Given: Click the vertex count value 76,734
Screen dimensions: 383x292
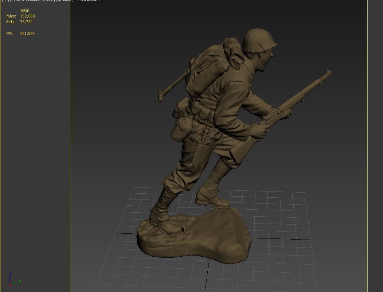Looking at the screenshot, I should [x=26, y=22].
